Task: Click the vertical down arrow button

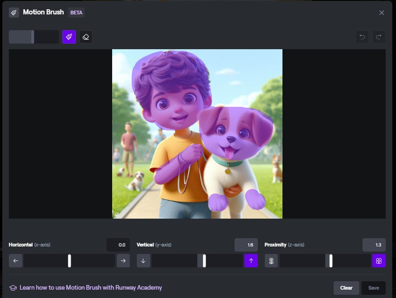Action: coord(143,261)
